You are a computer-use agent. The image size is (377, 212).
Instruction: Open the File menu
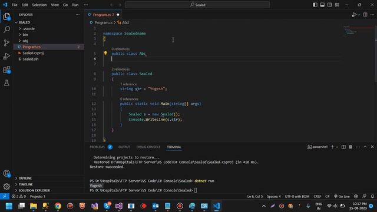(14, 5)
